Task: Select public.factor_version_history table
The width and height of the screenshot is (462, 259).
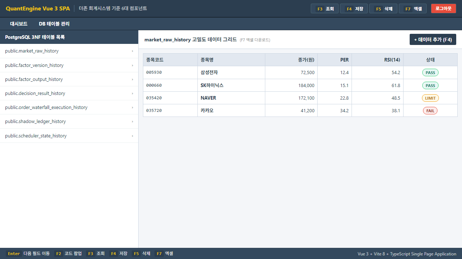Action: point(69,65)
